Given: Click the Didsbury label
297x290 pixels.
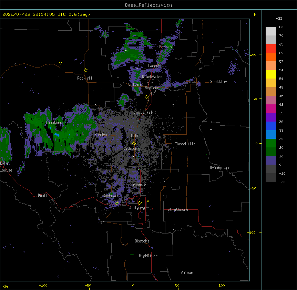Looking at the screenshot, I should (x=132, y=148).
